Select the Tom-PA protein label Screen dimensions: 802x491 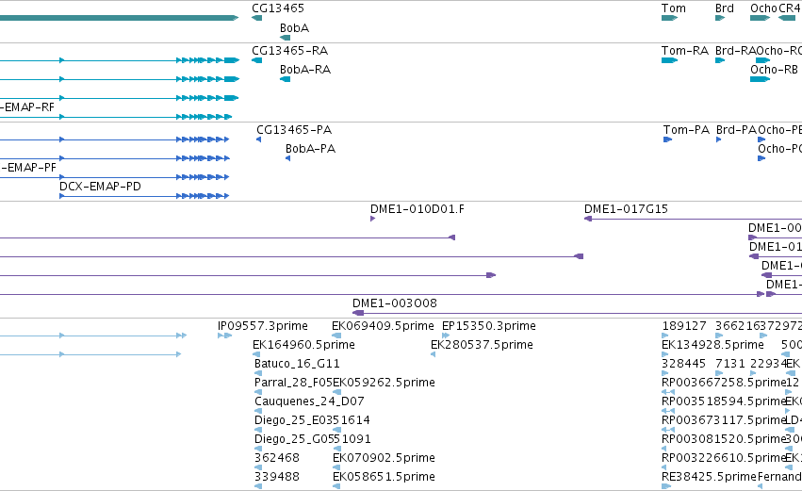pos(686,130)
